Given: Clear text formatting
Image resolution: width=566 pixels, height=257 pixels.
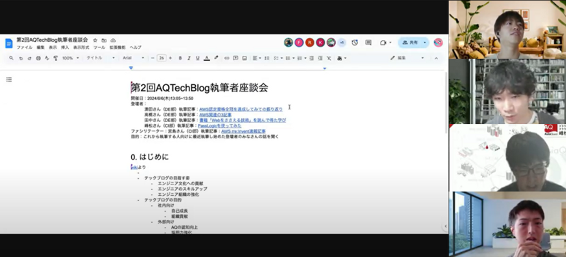Looking at the screenshot, I should 329,58.
